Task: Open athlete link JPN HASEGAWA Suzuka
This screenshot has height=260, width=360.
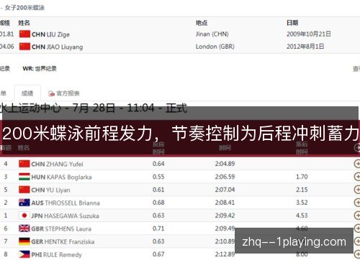Action: (65, 216)
